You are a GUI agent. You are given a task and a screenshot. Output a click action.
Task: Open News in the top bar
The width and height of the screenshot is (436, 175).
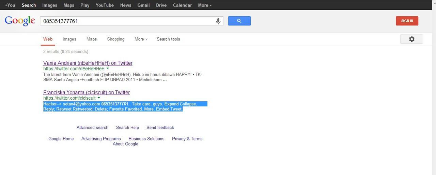coord(126,5)
